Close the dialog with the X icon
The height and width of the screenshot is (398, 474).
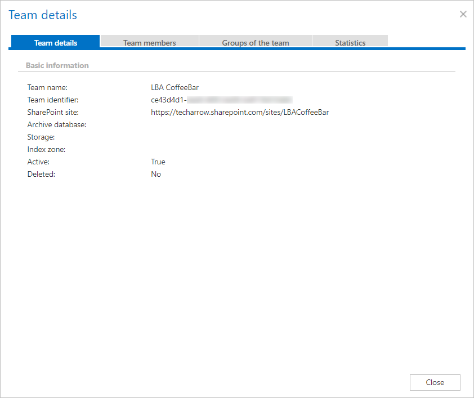[463, 14]
